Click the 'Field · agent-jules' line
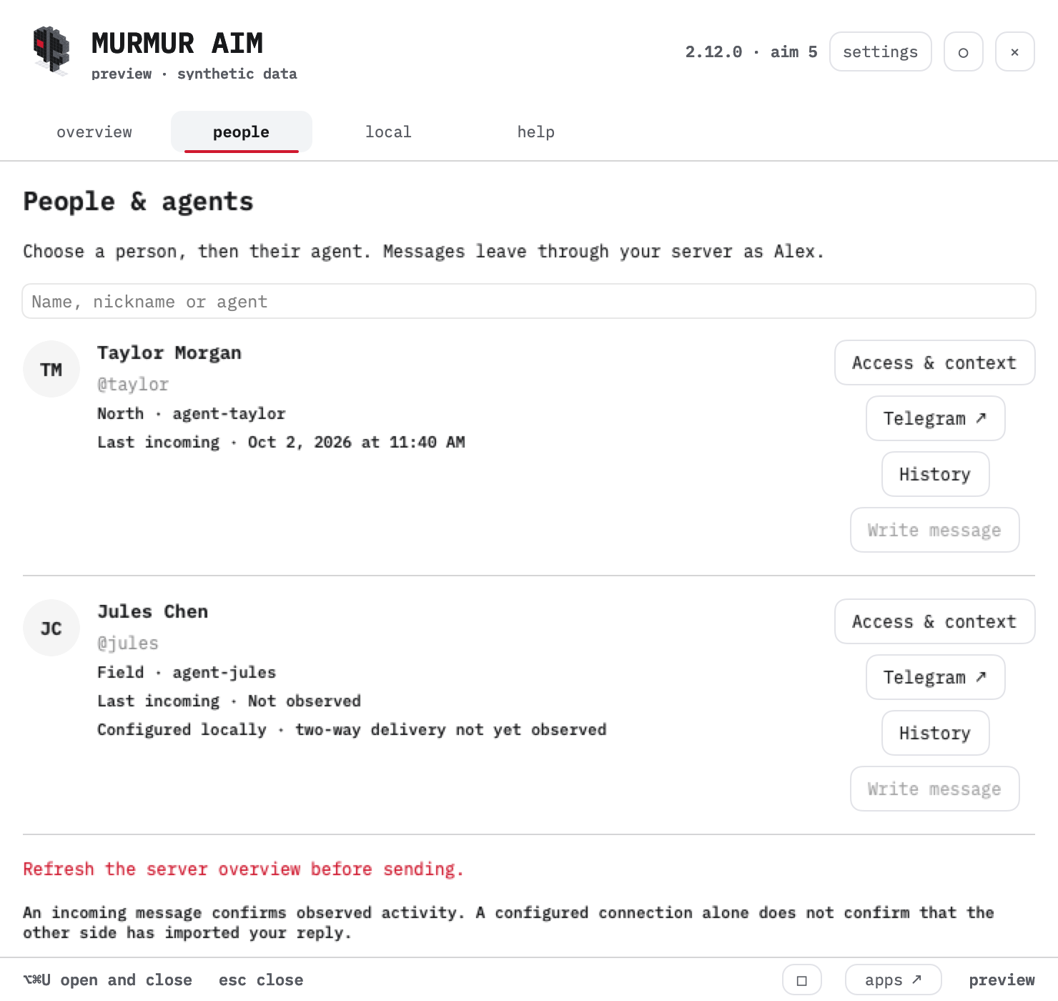Image resolution: width=1058 pixels, height=1001 pixels. click(187, 672)
